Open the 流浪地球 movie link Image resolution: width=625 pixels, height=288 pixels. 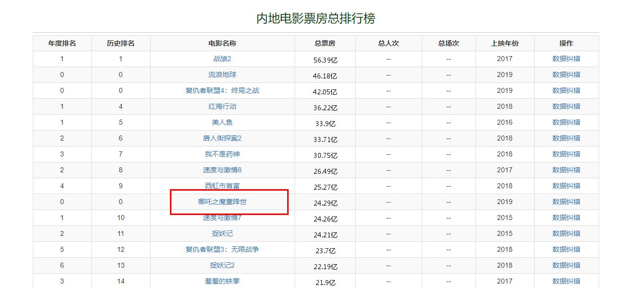pos(222,74)
